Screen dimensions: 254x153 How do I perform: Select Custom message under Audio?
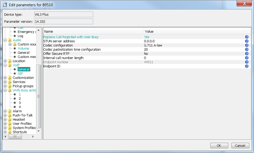coord(27,57)
